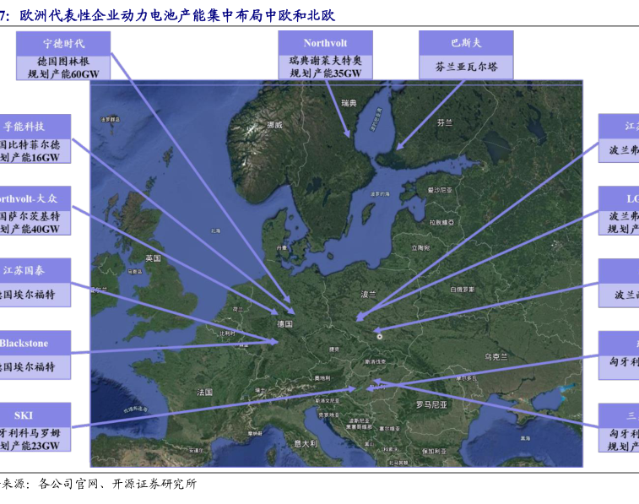
Task: Select the 波兰 country label on map
Action: [x=368, y=295]
